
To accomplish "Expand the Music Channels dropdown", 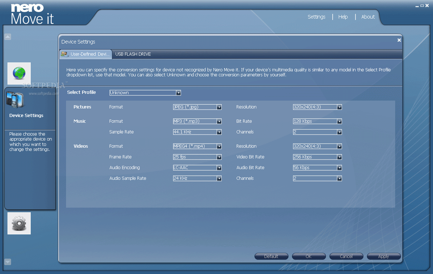I will pyautogui.click(x=317, y=132).
